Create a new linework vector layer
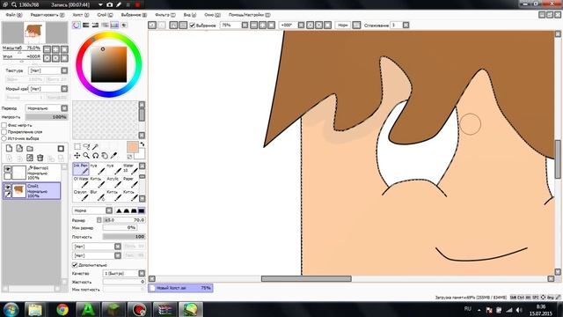The image size is (563, 317). [19, 149]
